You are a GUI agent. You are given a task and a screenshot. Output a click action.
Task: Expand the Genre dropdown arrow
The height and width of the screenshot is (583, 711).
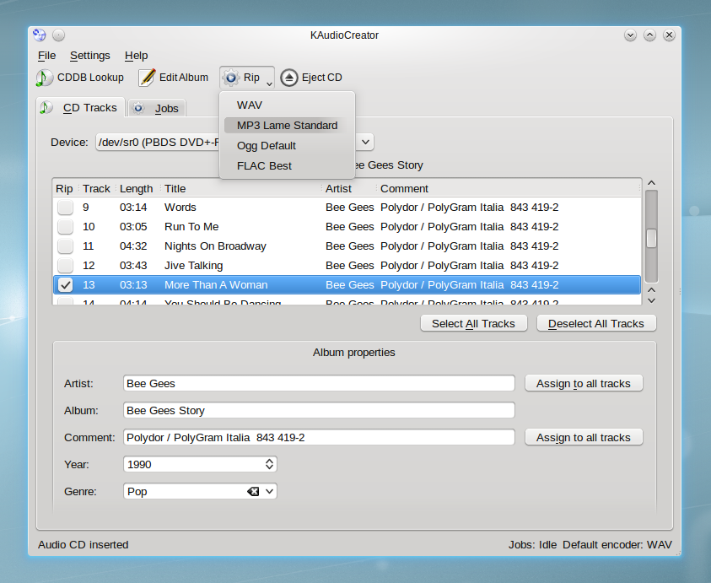[x=269, y=491]
